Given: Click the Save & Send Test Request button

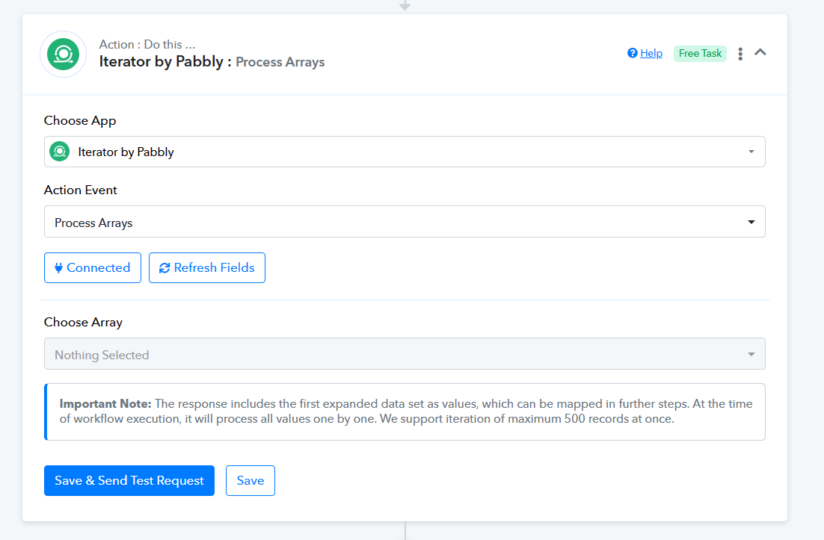Looking at the screenshot, I should pyautogui.click(x=129, y=481).
